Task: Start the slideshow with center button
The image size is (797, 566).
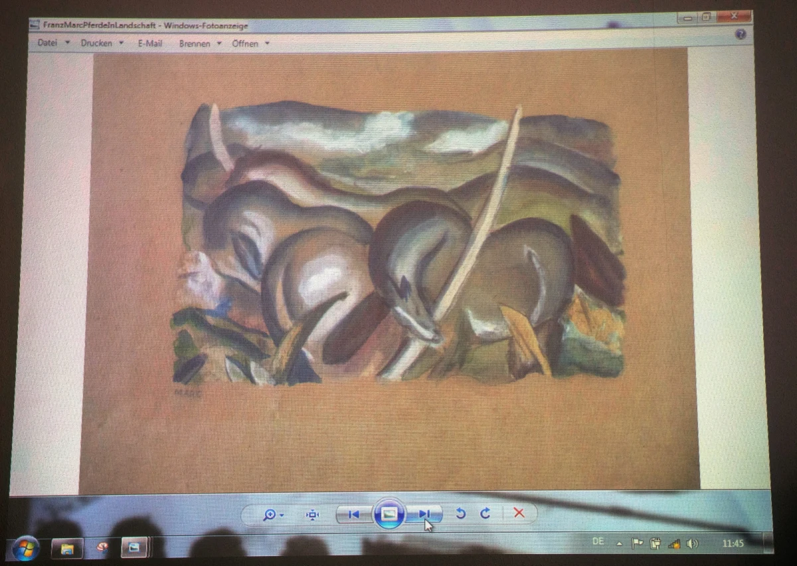Action: [389, 514]
